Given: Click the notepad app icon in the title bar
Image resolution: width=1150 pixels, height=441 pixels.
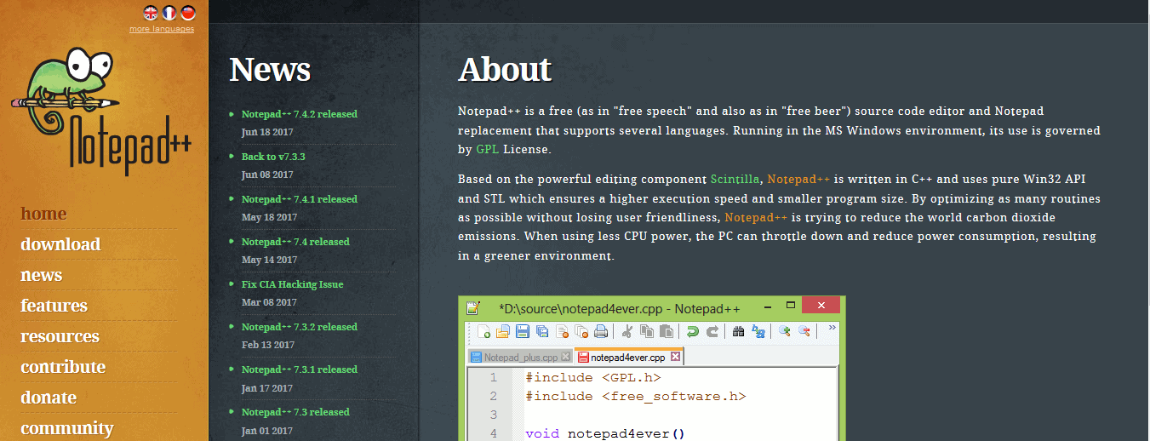Looking at the screenshot, I should coord(474,307).
